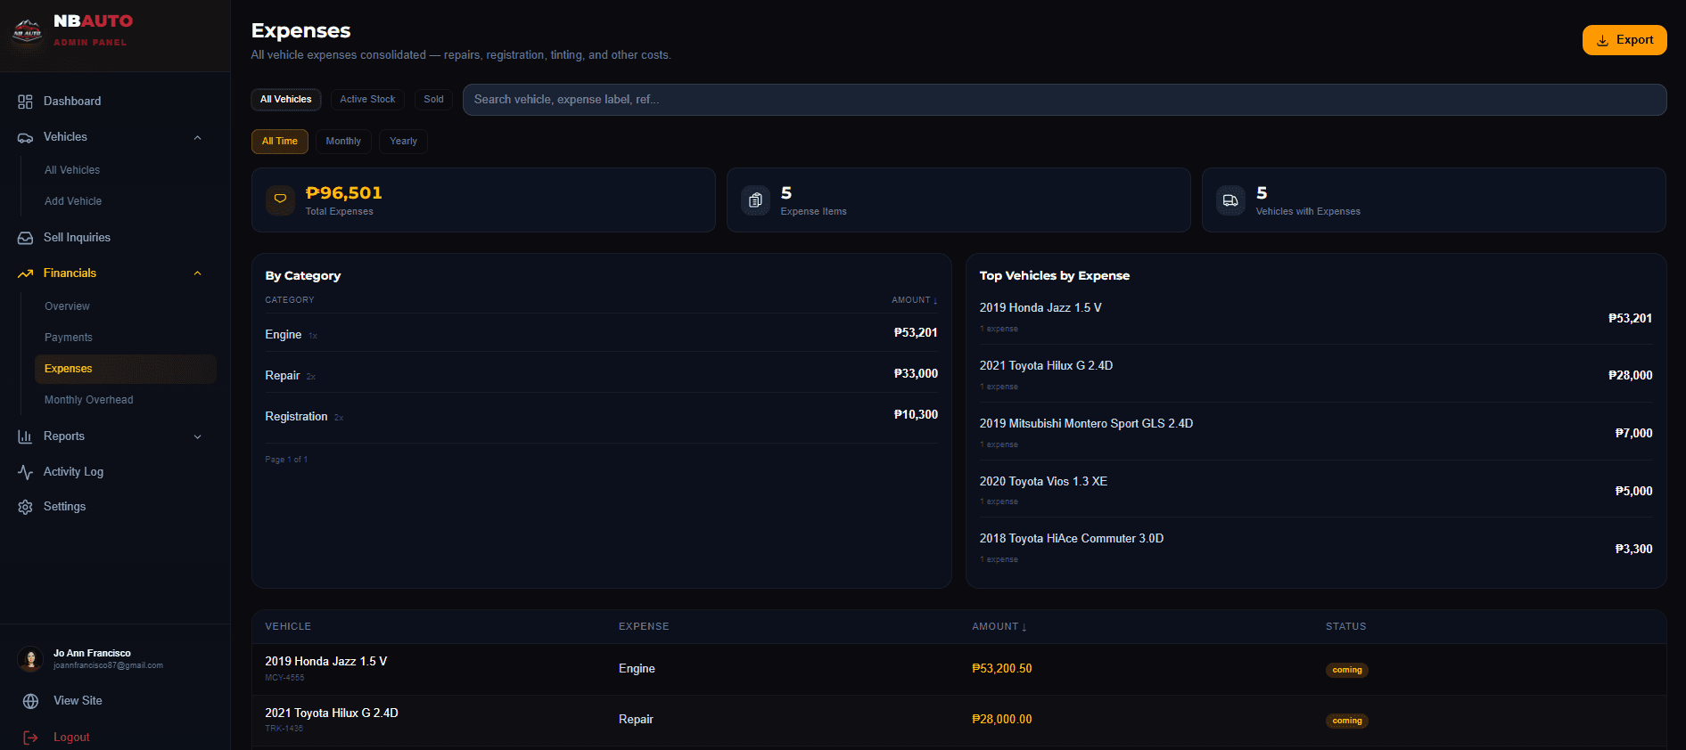The image size is (1686, 750).
Task: Sort By Category table by Amount
Action: tap(914, 300)
